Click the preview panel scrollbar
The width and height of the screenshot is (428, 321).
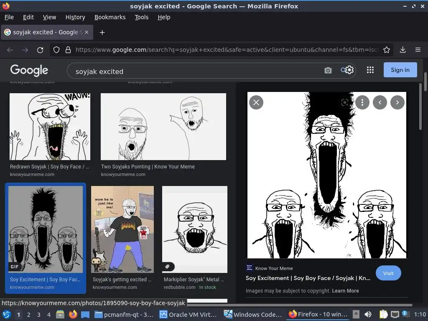point(420,107)
